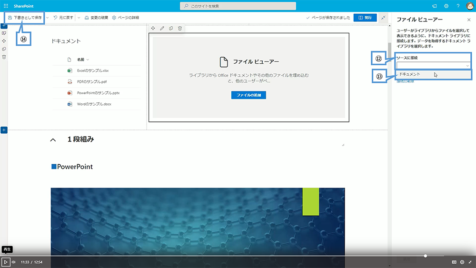Click delete trash icon in viewer toolbar

coord(180,28)
